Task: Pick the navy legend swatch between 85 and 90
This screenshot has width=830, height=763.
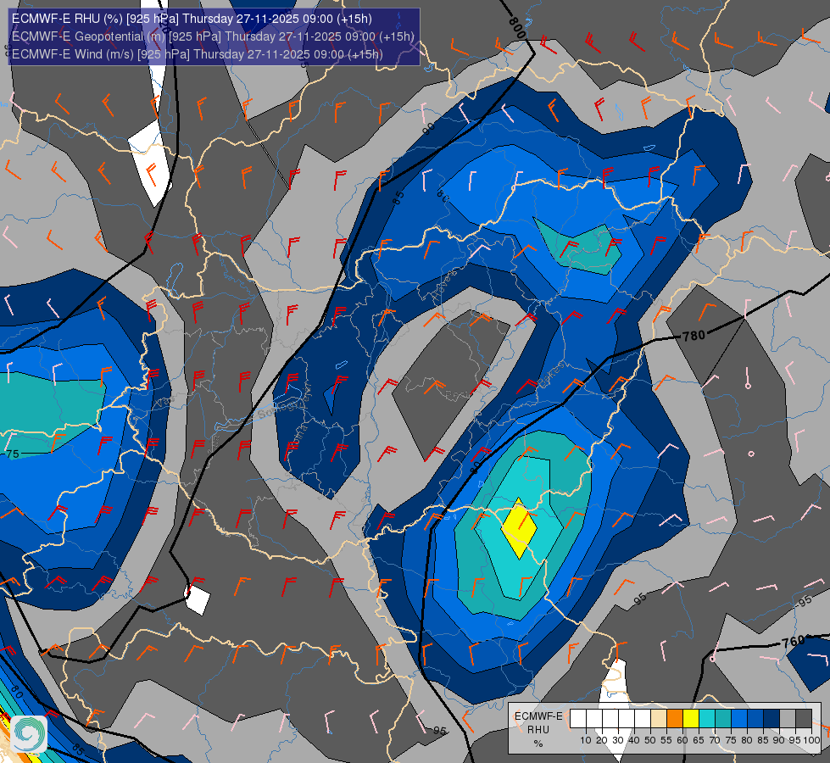Action: [772, 719]
